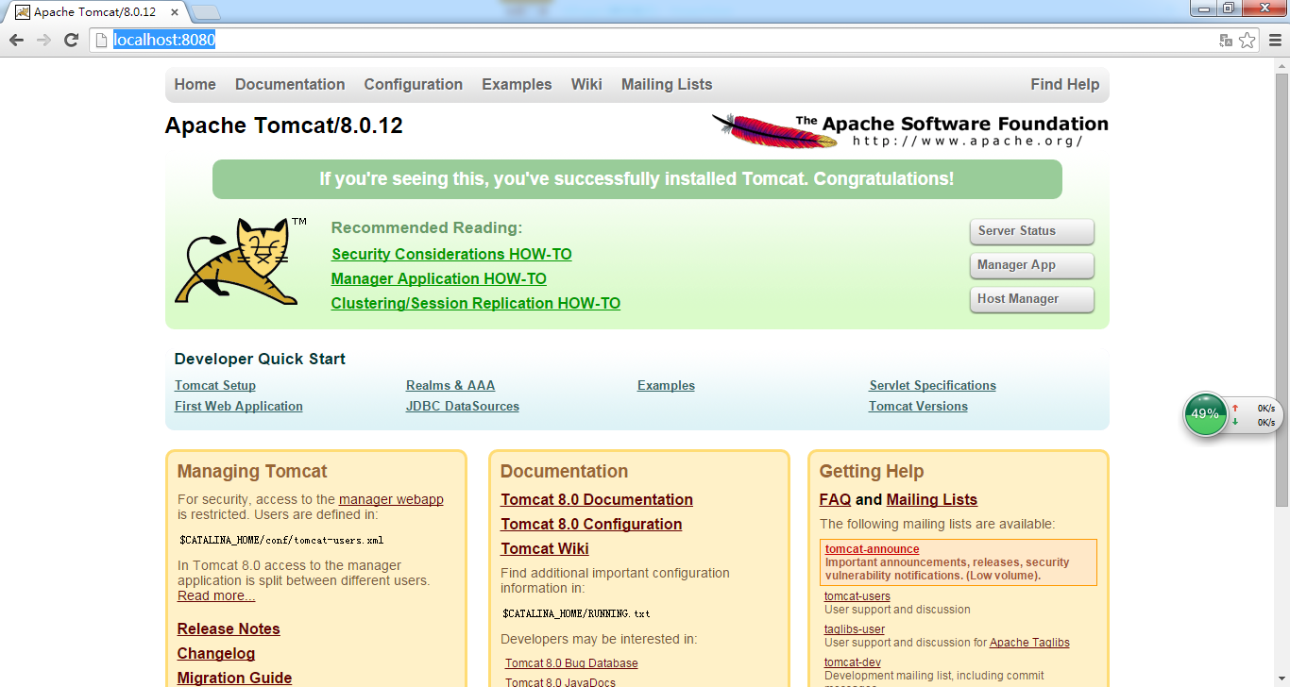Image resolution: width=1290 pixels, height=687 pixels.
Task: Bookmark this page with the star icon
Action: coord(1247,40)
